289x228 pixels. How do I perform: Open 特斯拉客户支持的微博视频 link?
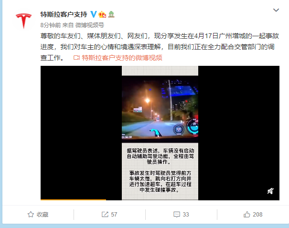pyautogui.click(x=122, y=58)
